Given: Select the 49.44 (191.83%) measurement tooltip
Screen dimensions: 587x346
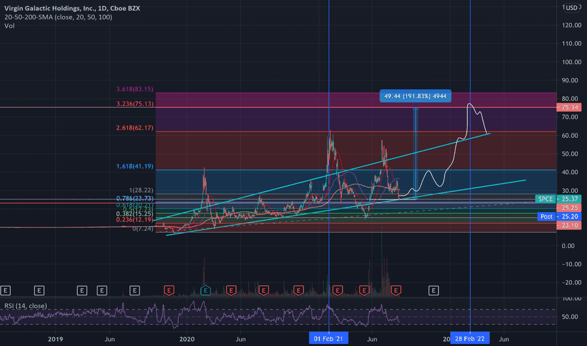Looking at the screenshot, I should tap(415, 96).
